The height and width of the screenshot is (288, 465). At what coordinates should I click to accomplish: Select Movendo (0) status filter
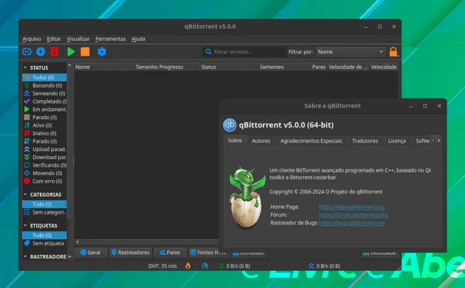[x=44, y=173]
